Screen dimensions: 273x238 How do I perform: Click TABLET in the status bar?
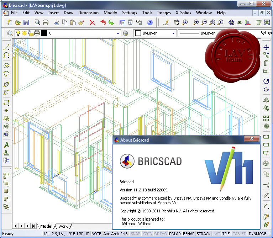(239, 234)
